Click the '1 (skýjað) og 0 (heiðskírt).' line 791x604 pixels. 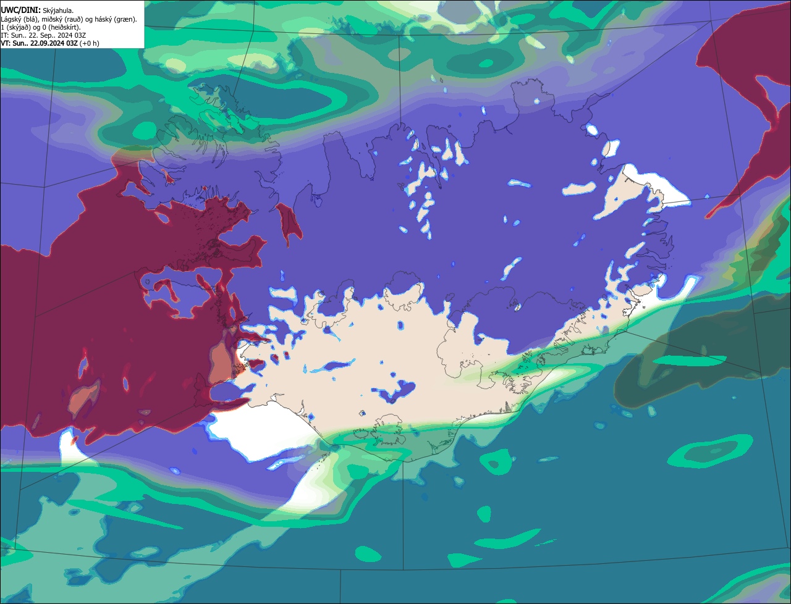pos(42,27)
